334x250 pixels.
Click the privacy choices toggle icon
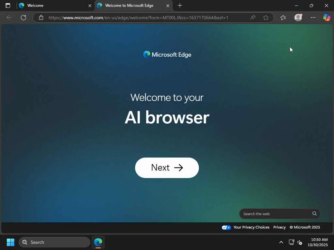click(226, 228)
